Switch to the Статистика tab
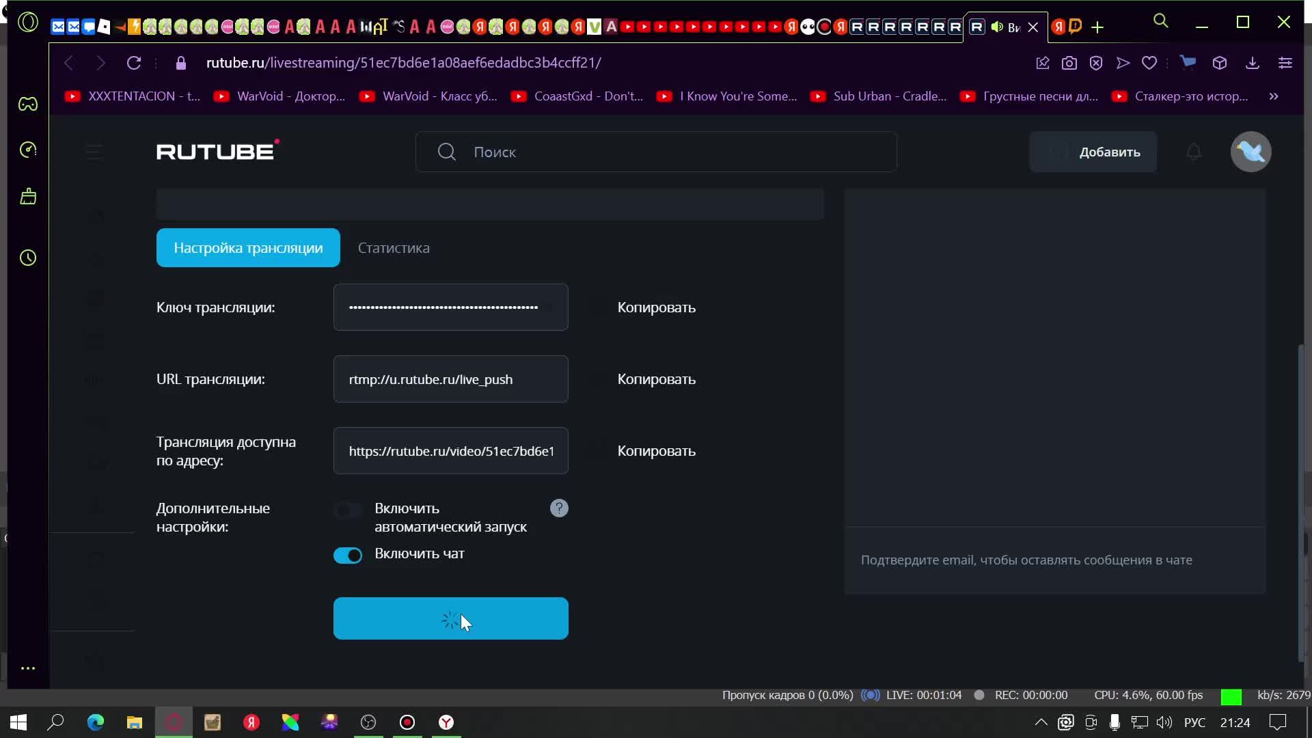 394,248
